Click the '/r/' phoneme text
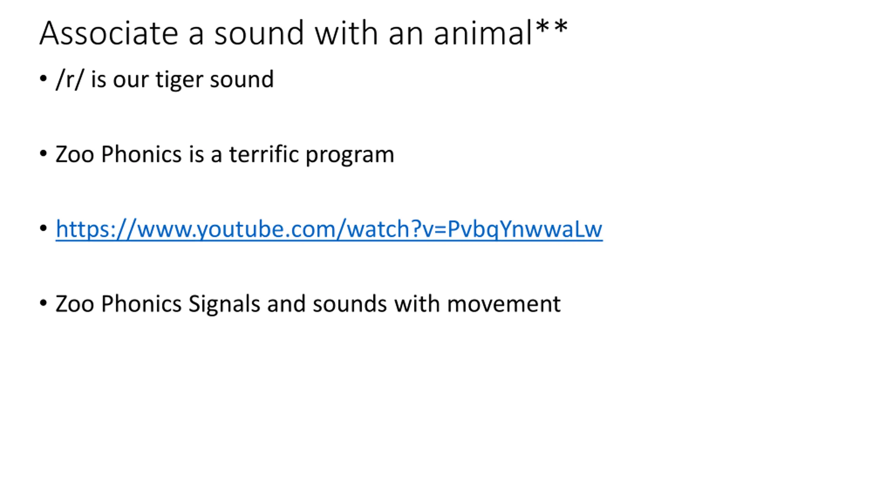This screenshot has width=893, height=502. tap(69, 79)
